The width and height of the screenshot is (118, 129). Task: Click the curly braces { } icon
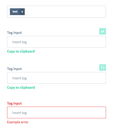[x=103, y=67]
